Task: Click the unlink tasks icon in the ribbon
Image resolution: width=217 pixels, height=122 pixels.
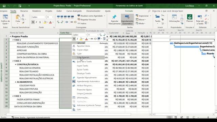Action: pos(75,22)
